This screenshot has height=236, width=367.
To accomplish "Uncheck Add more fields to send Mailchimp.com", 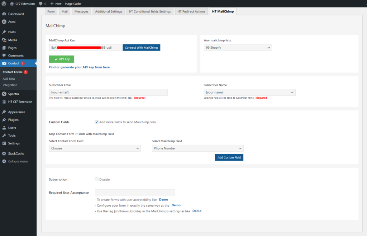I will (97, 122).
